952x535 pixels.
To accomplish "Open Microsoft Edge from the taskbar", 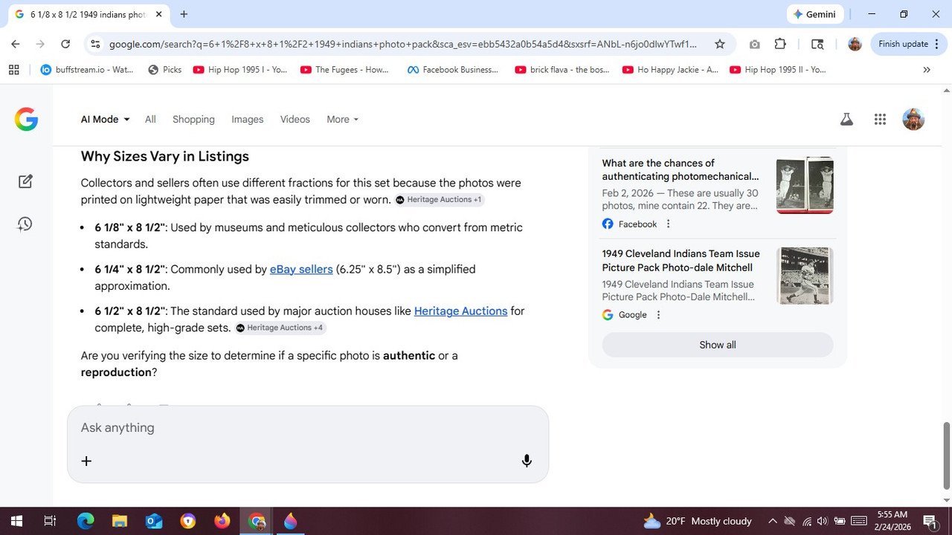I will [86, 521].
